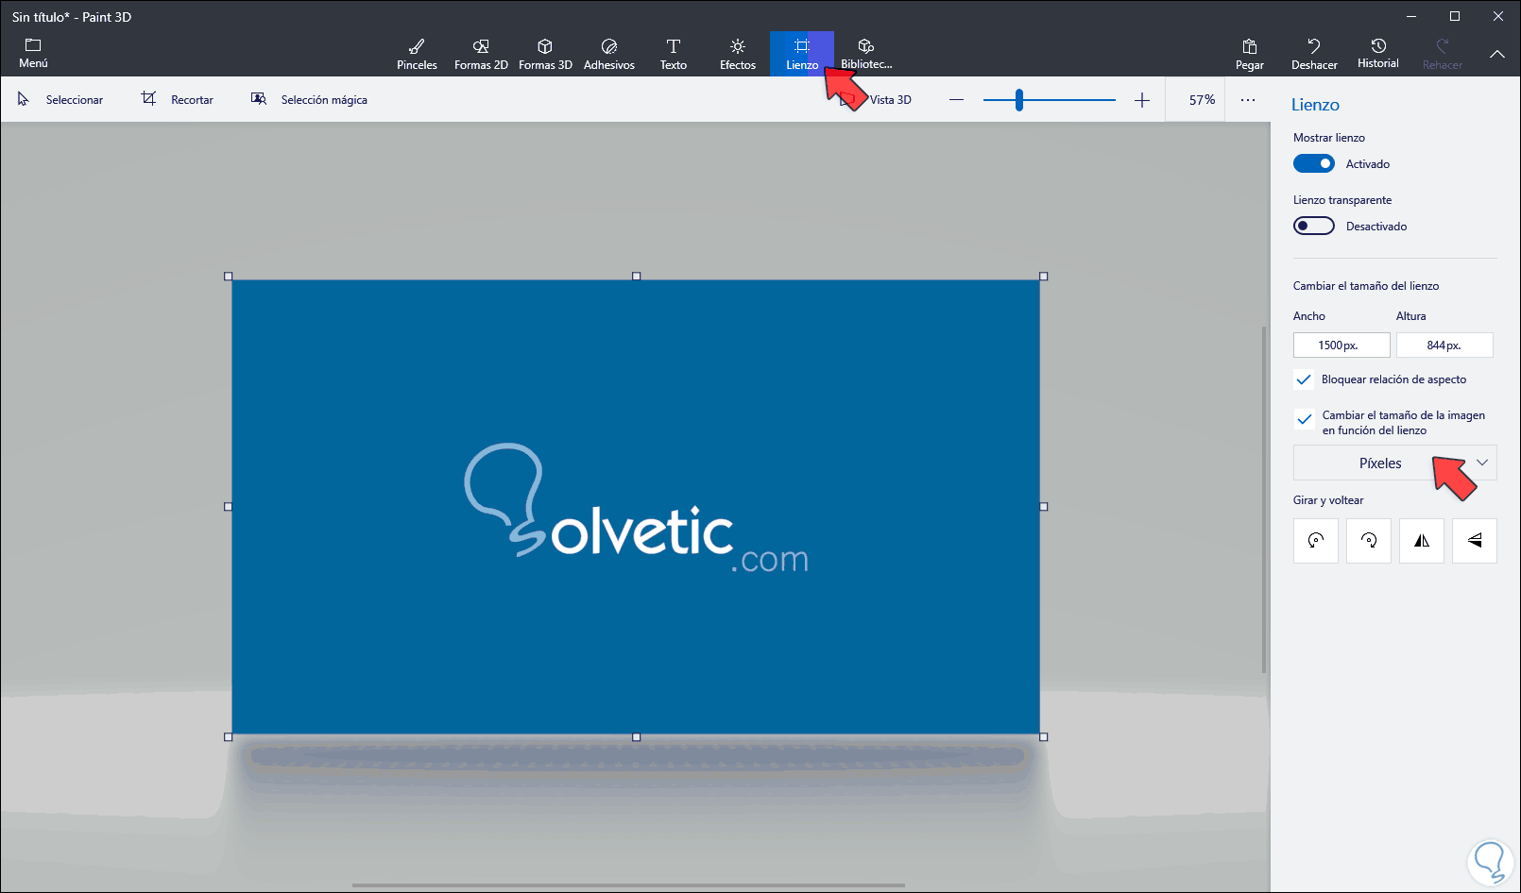The height and width of the screenshot is (893, 1521).
Task: Maximize the Paint 3D window
Action: pyautogui.click(x=1455, y=16)
